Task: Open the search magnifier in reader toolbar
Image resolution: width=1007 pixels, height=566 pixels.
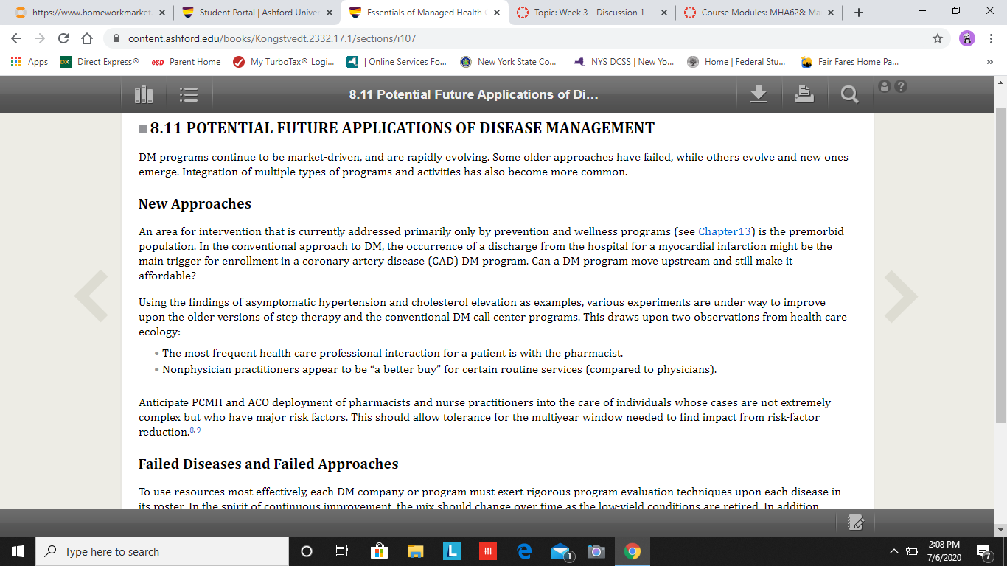Action: click(x=849, y=94)
